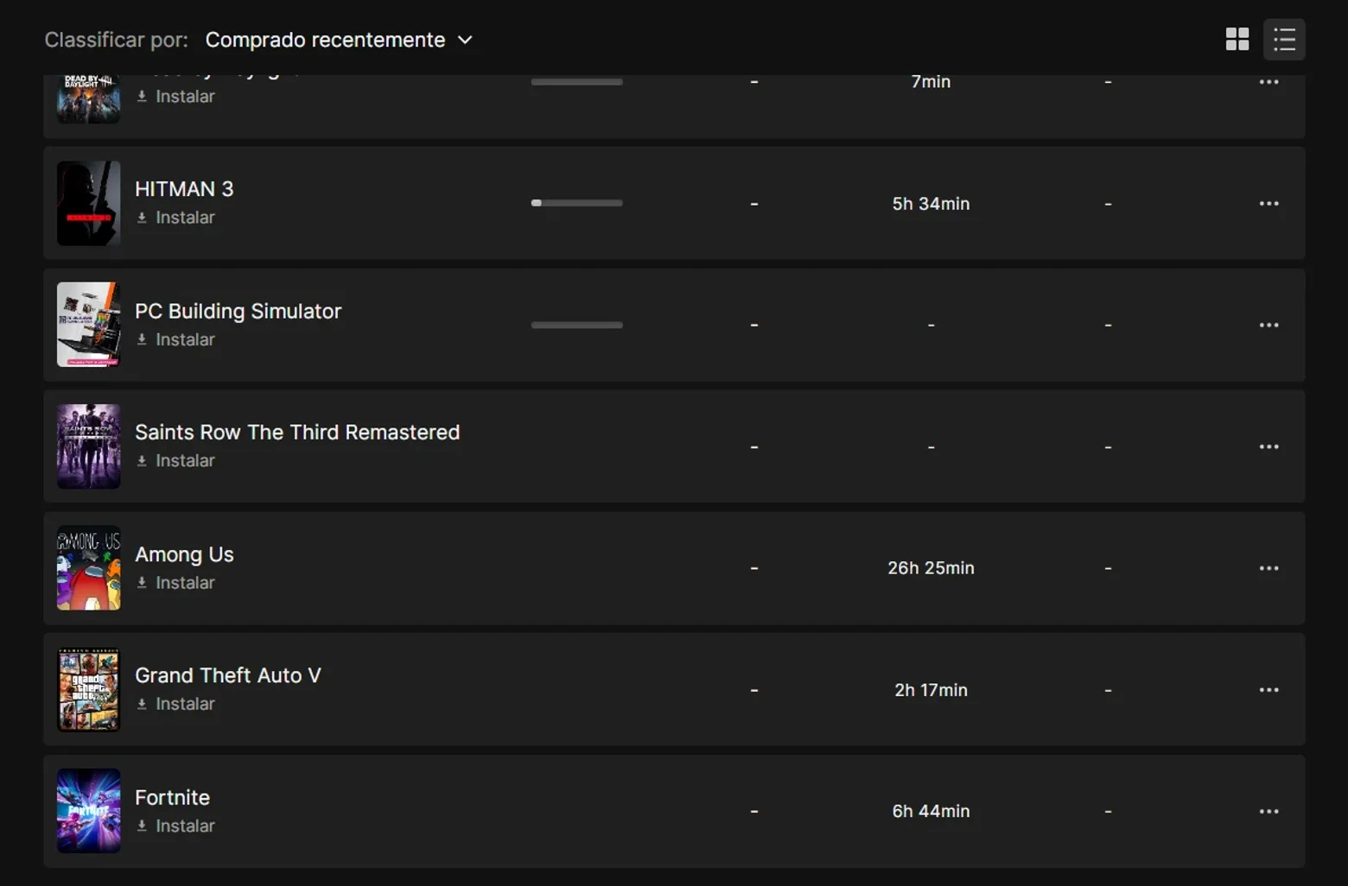1348x886 pixels.
Task: Click the progress bar in the 7min row
Action: [577, 82]
